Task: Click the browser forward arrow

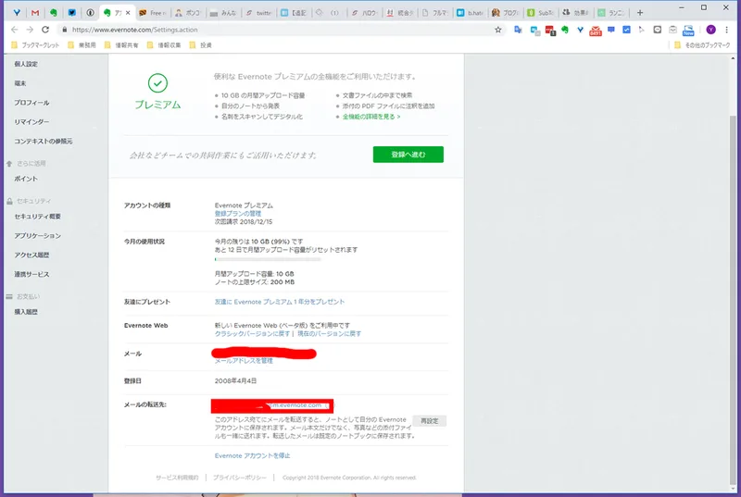Action: [x=30, y=30]
